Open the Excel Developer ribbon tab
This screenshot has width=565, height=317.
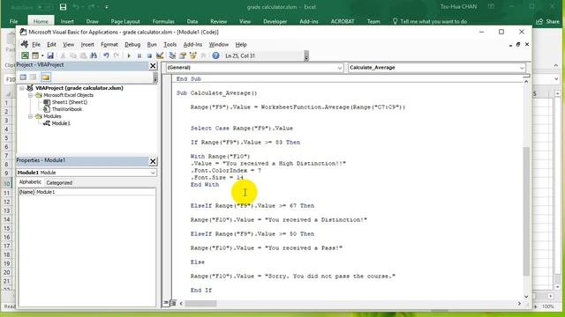click(275, 21)
